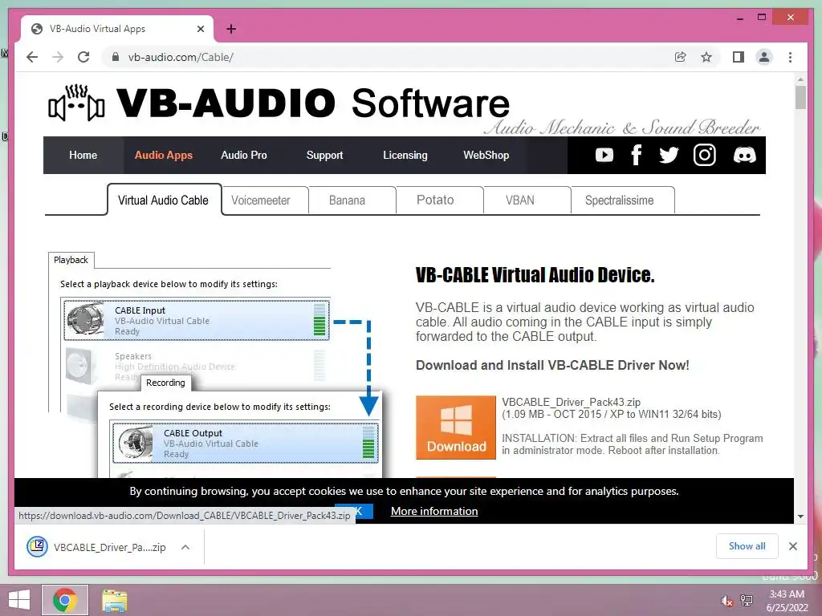Open the Audio Apps menu
Screen dimensions: 822x616
coord(164,155)
